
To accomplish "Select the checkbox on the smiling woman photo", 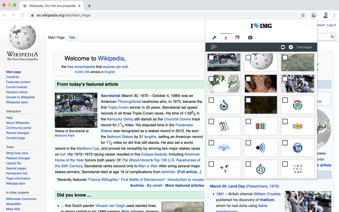I will pyautogui.click(x=248, y=79).
